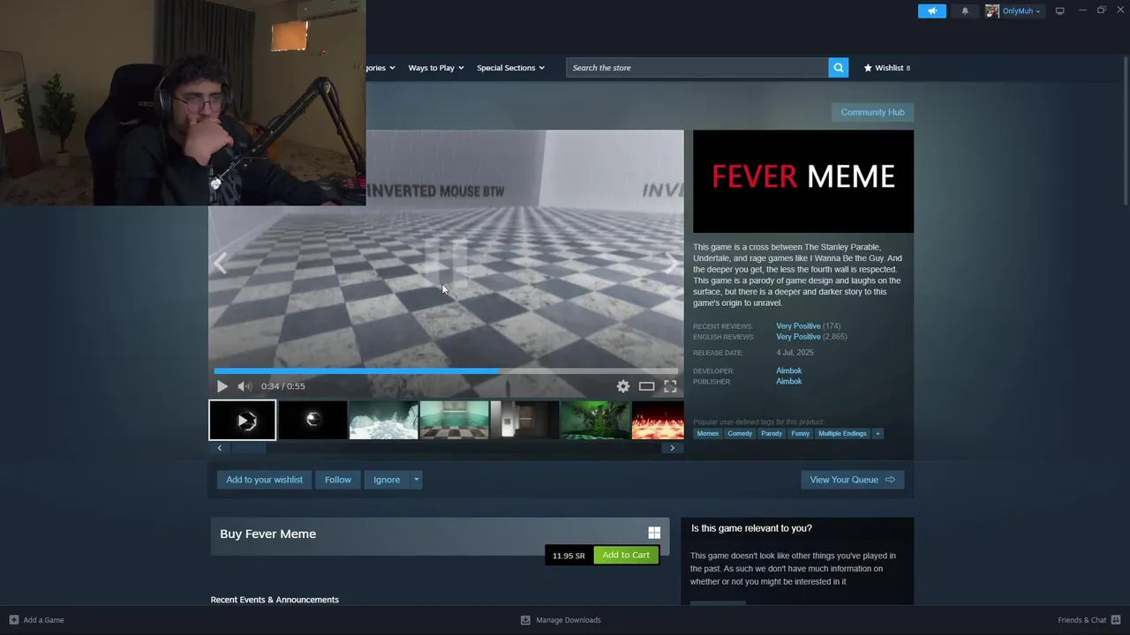1130x635 pixels.
Task: Click the blue megaphone announcements icon
Action: [931, 11]
